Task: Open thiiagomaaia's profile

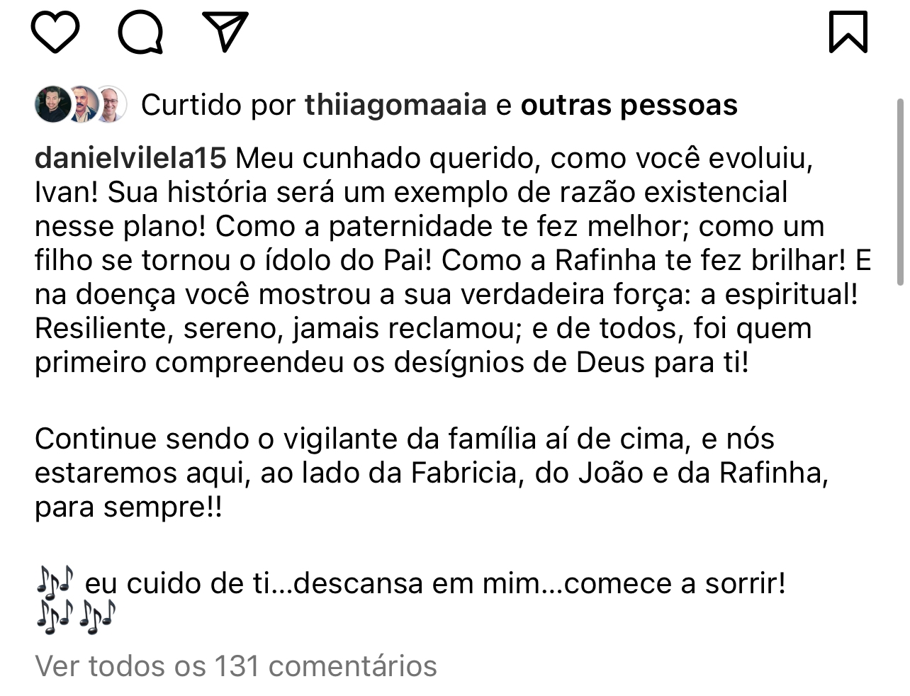Action: [395, 105]
